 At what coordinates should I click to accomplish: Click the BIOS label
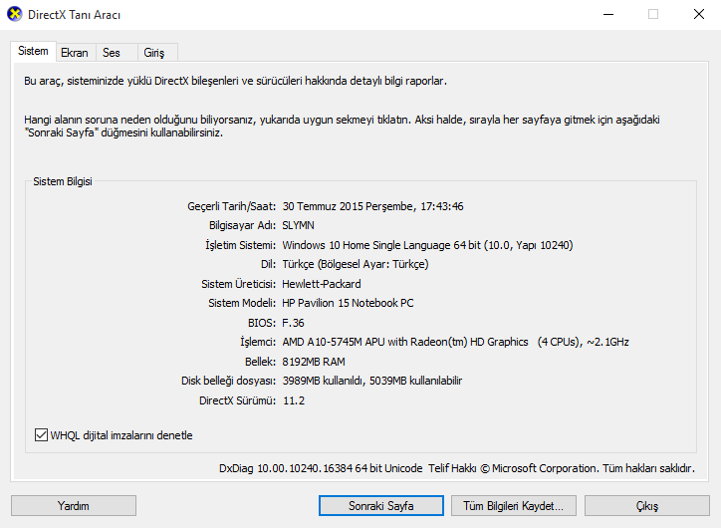click(262, 323)
